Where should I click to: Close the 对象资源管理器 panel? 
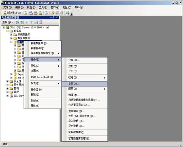(x=57, y=17)
